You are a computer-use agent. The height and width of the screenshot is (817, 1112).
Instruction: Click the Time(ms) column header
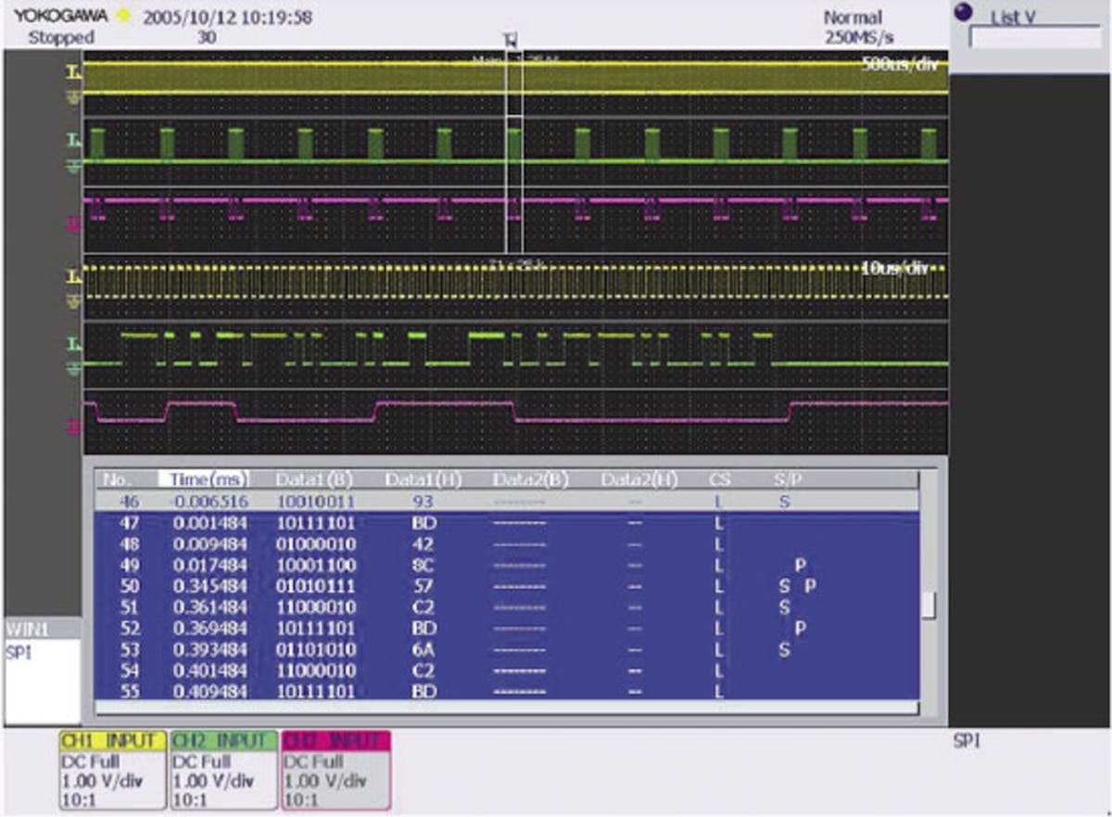206,479
